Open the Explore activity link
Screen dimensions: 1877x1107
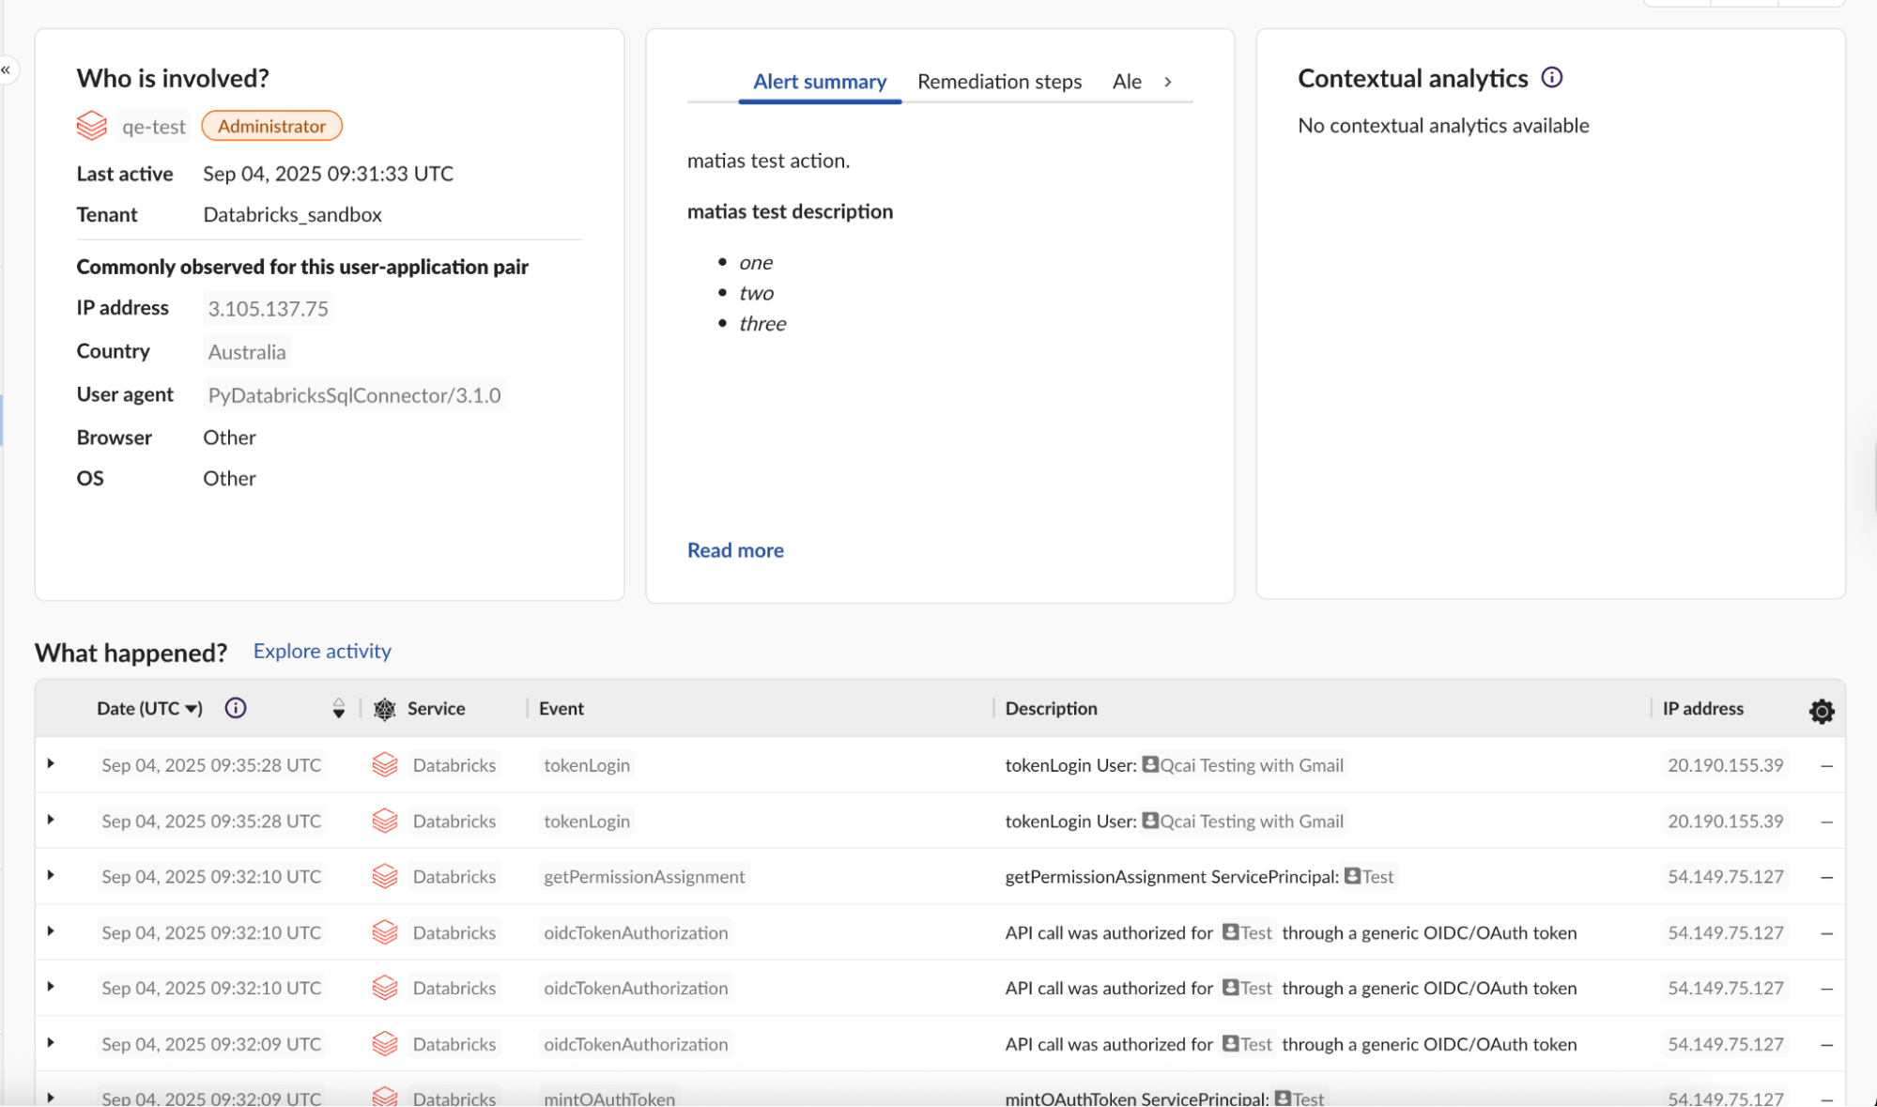point(322,651)
